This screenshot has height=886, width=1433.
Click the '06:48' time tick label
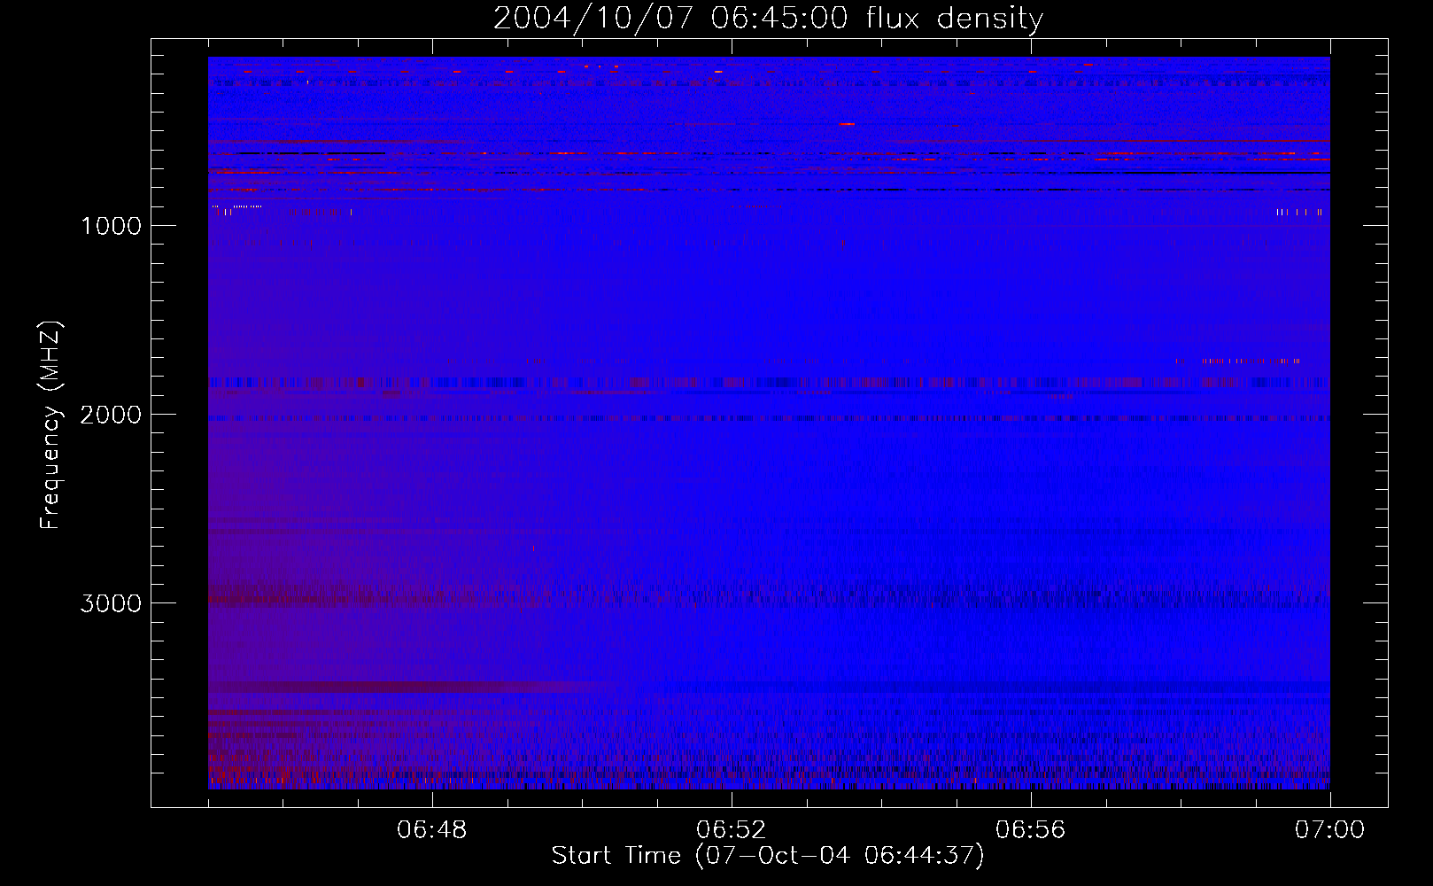click(x=431, y=830)
